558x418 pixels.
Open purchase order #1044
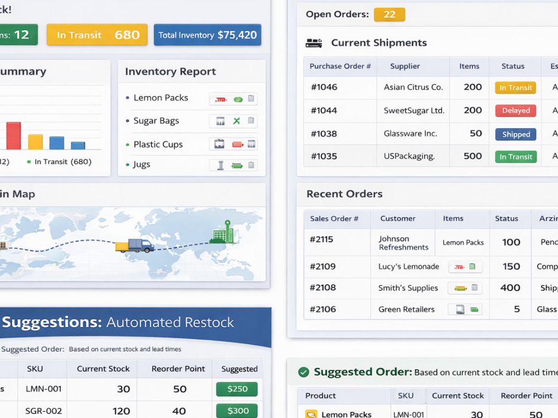click(x=324, y=110)
